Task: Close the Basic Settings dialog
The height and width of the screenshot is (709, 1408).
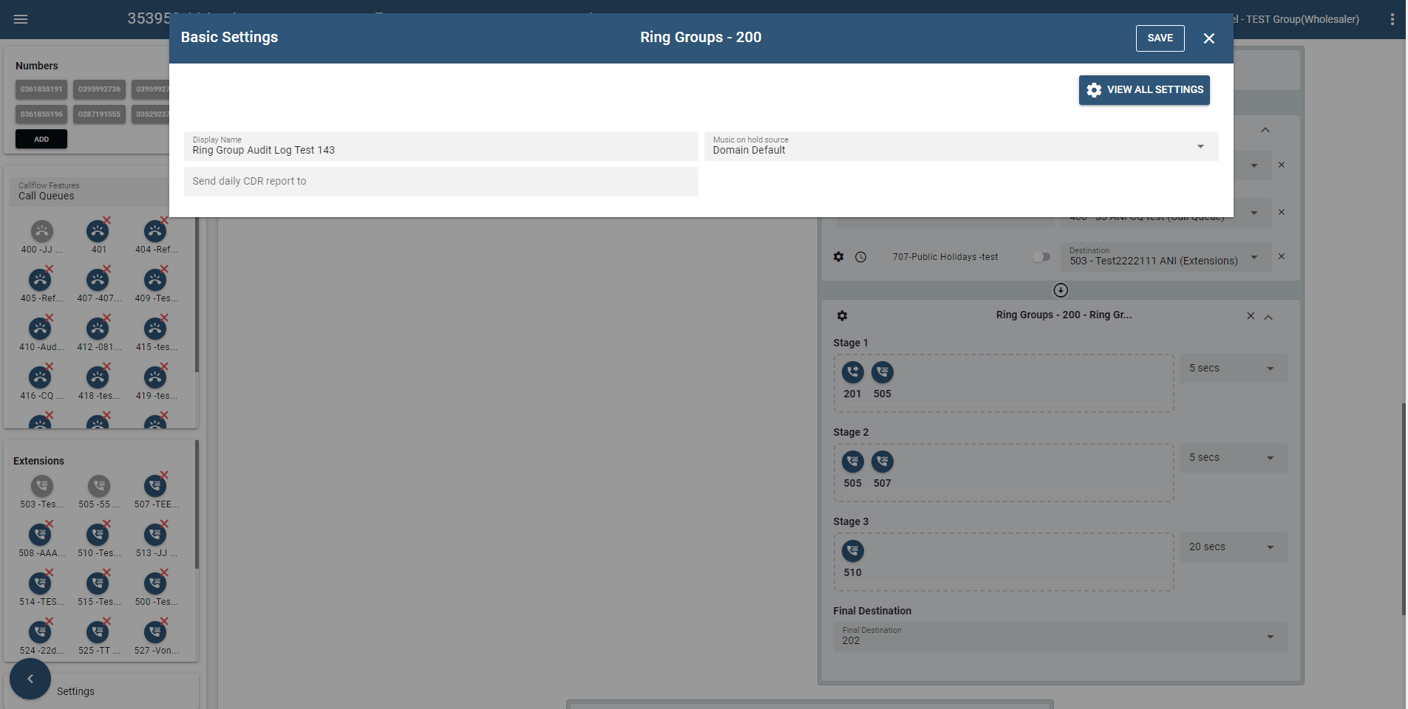Action: coord(1209,38)
